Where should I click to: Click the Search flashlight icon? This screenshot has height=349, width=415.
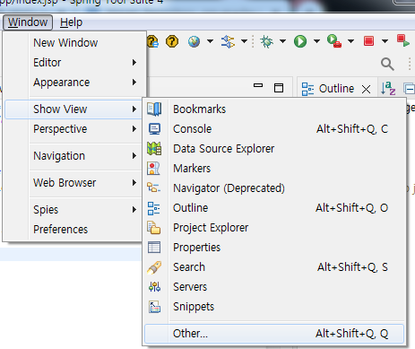[154, 267]
